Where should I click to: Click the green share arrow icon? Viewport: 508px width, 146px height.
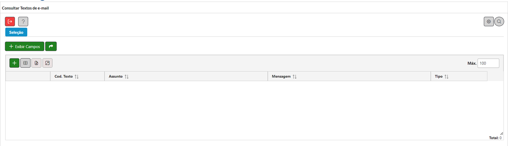(x=51, y=46)
